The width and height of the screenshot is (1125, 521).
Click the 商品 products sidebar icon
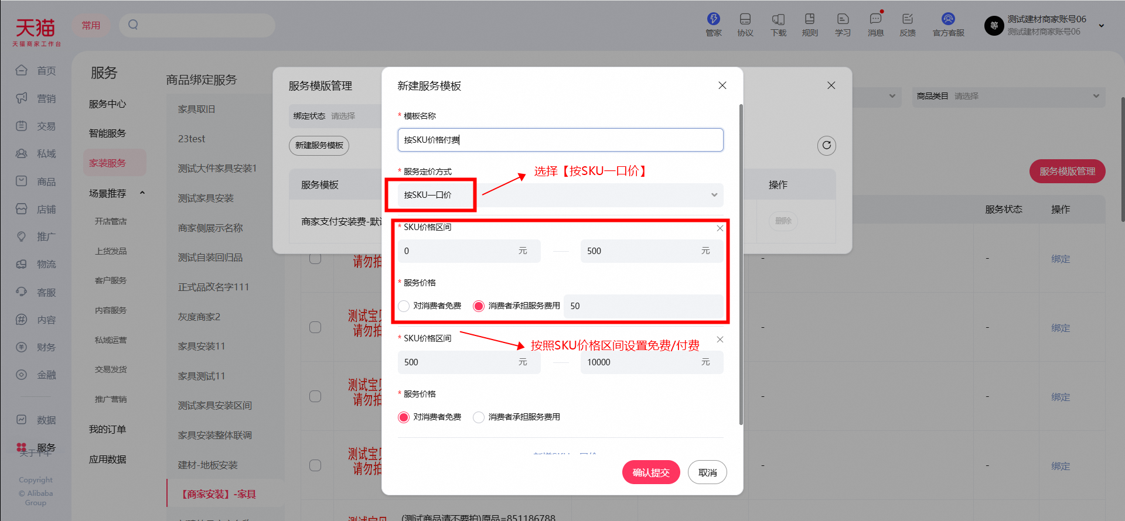pyautogui.click(x=22, y=181)
